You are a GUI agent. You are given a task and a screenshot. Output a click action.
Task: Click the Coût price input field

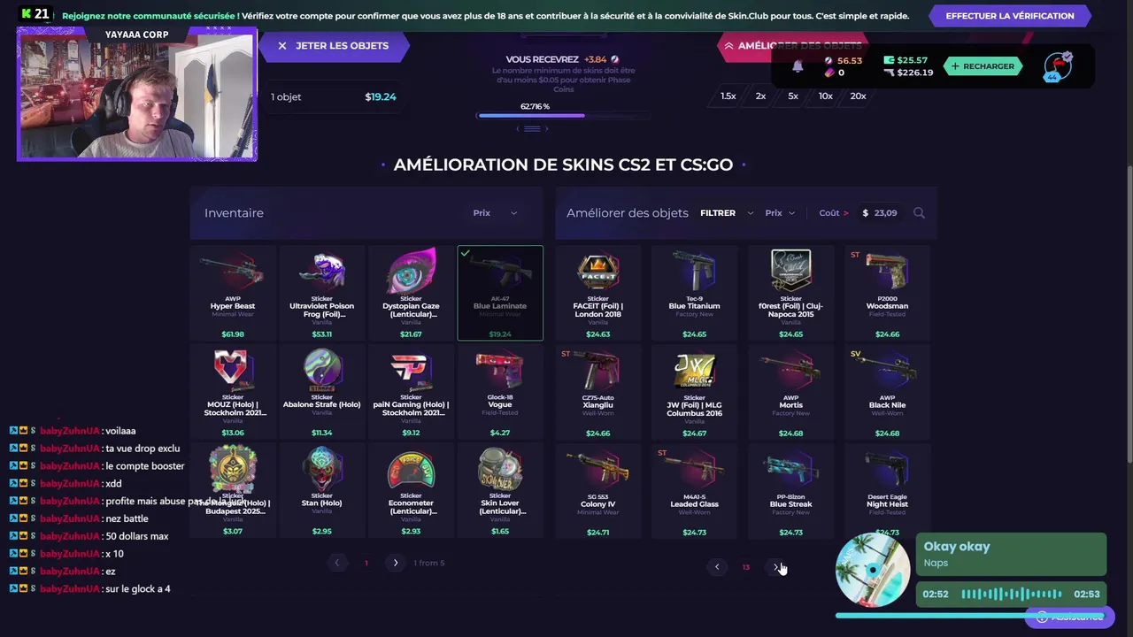[x=880, y=213]
